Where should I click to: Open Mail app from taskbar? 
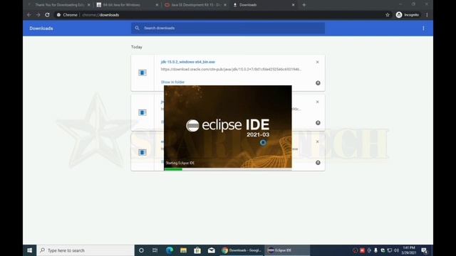coord(211,250)
